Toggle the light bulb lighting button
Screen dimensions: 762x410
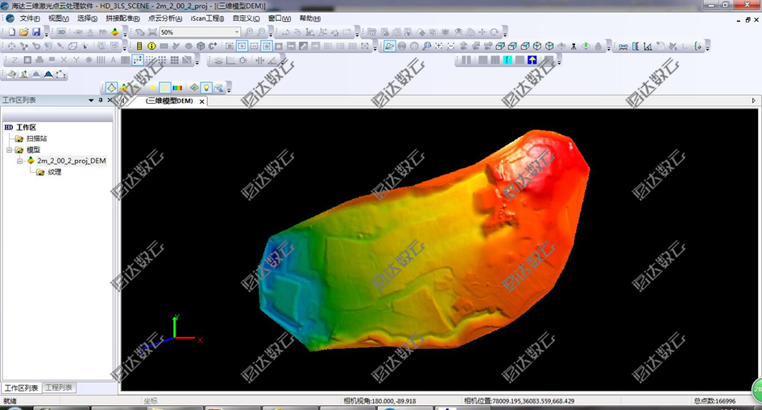(x=206, y=88)
